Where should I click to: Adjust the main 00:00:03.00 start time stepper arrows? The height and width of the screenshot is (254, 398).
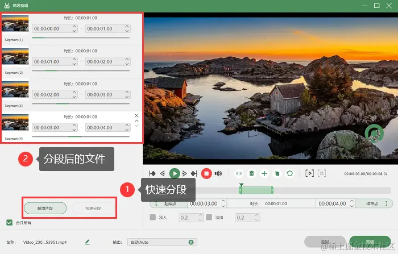[x=223, y=203]
